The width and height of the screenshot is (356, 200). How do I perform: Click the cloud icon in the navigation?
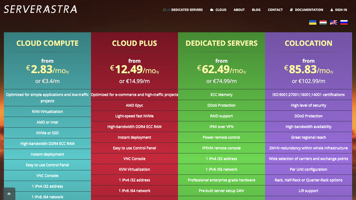coord(212,10)
